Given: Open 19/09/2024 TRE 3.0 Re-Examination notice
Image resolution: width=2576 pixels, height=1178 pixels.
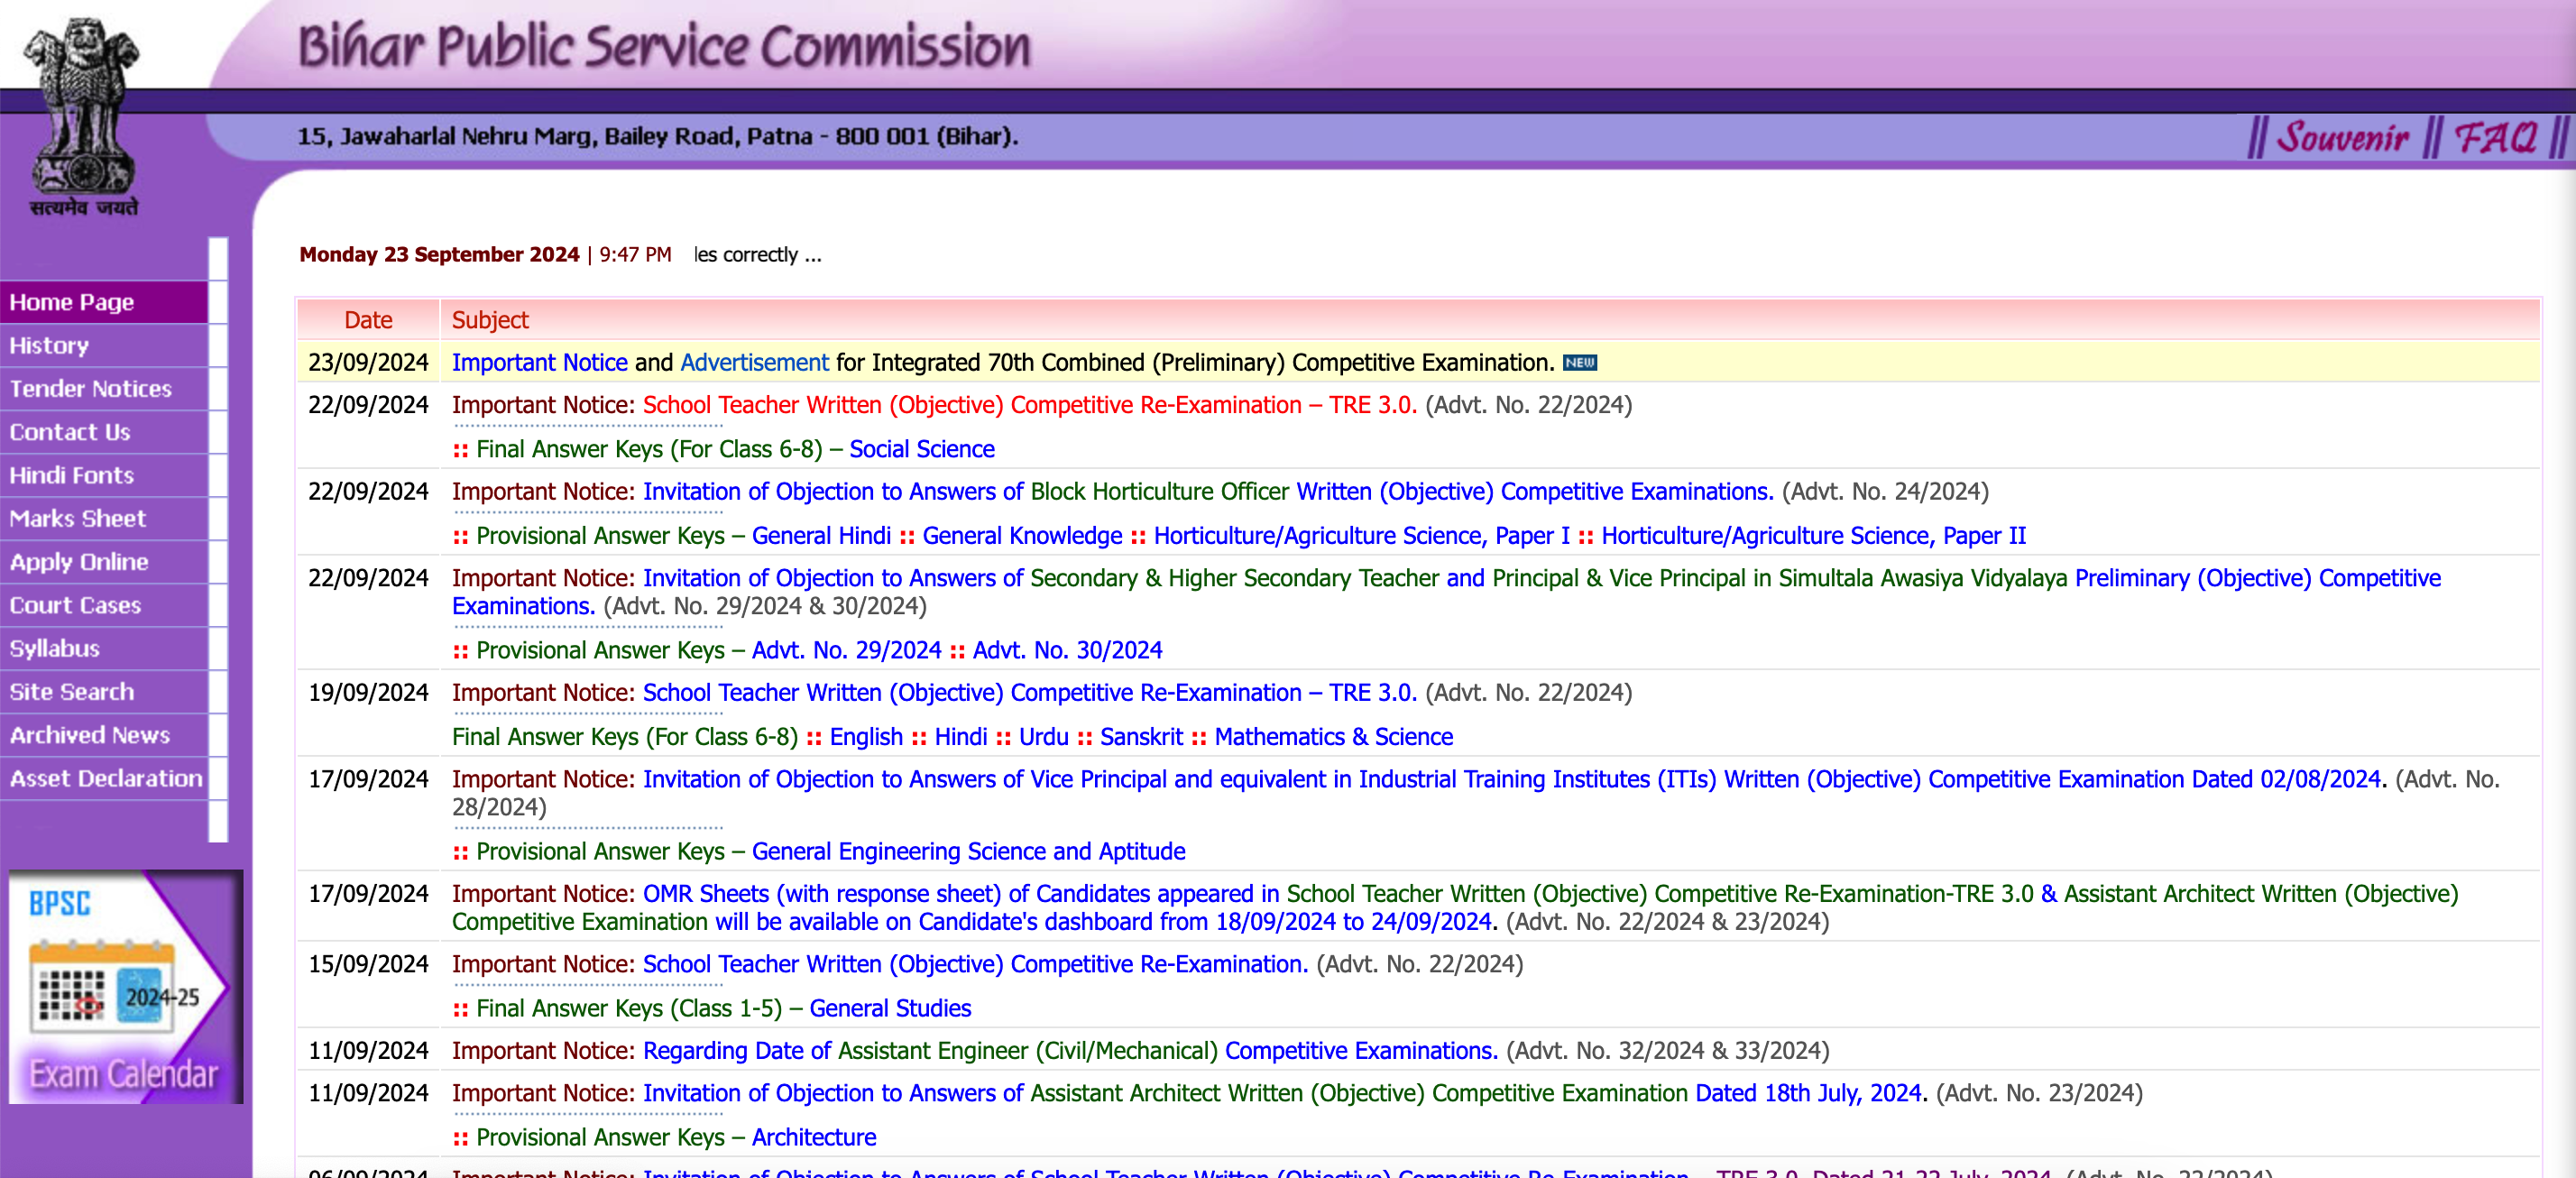Looking at the screenshot, I should coord(1029,693).
